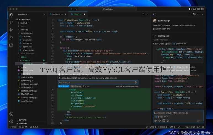The image size is (213, 135).
Task: Click the main branch in status bar
Action: [13, 127]
